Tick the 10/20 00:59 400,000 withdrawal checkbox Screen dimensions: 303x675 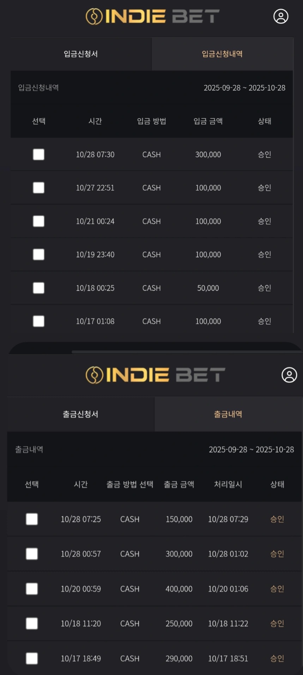32,589
